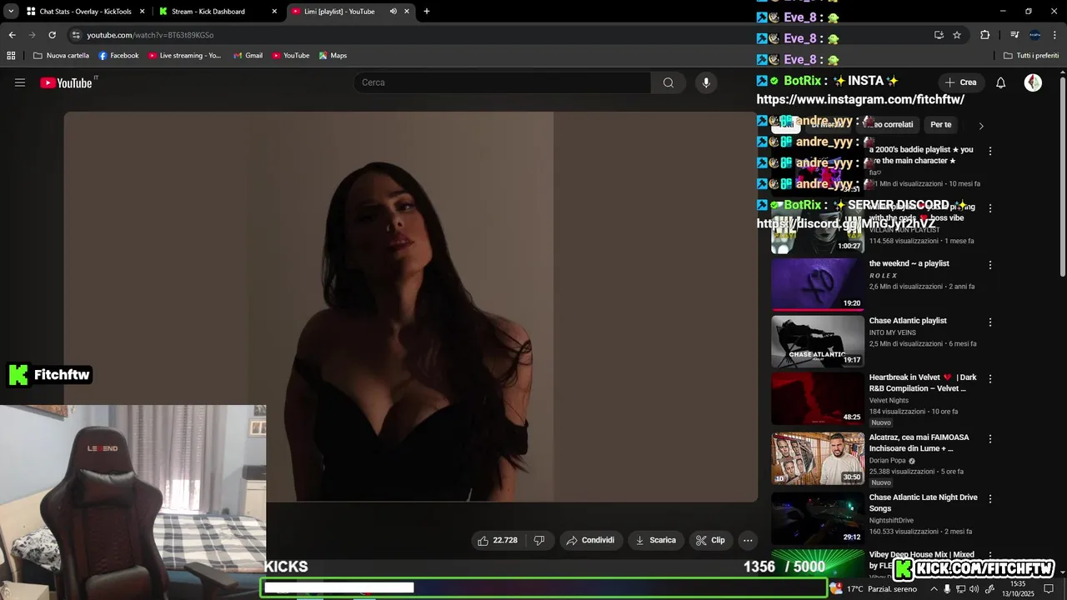Open the taskbar volume control

tap(974, 588)
